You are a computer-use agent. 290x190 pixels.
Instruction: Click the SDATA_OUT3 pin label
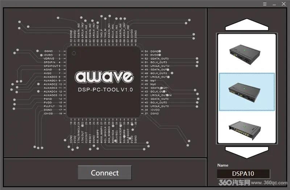(x=159, y=59)
